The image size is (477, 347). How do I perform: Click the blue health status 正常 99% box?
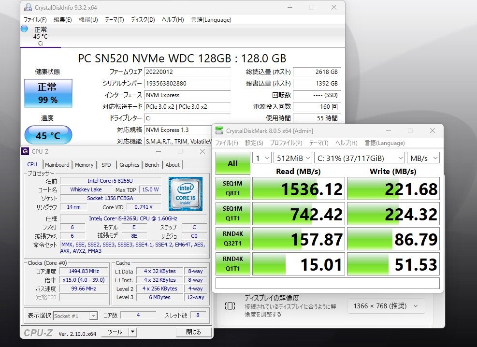(x=48, y=93)
